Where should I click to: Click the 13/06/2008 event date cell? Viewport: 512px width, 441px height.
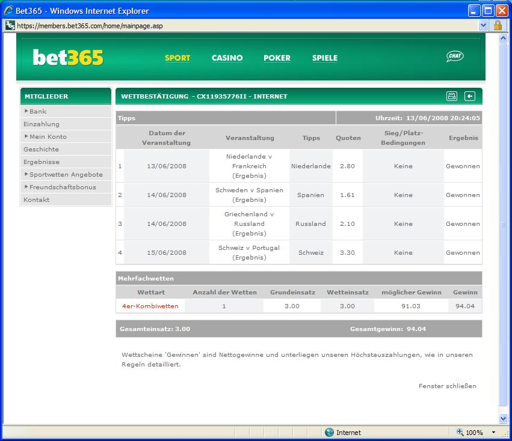[167, 166]
